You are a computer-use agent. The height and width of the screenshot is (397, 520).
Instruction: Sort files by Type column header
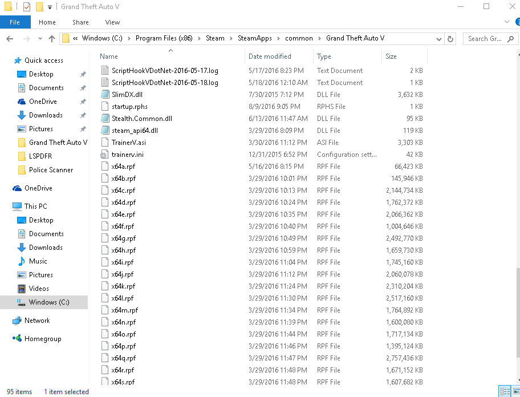pyautogui.click(x=347, y=56)
